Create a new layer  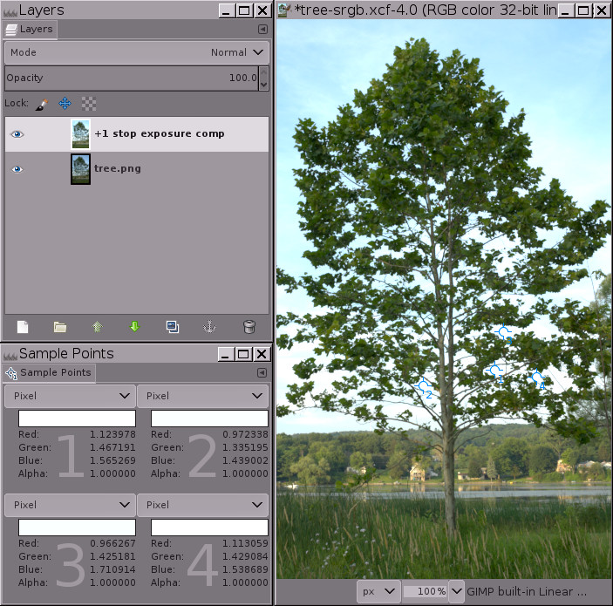pyautogui.click(x=23, y=327)
